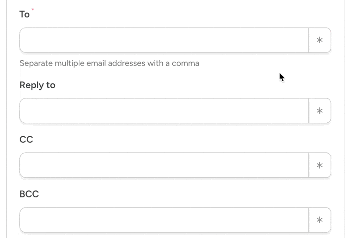The image size is (350, 238).
Task: Click the BCC label text
Action: pos(29,194)
